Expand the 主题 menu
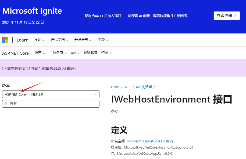 coord(103,40)
